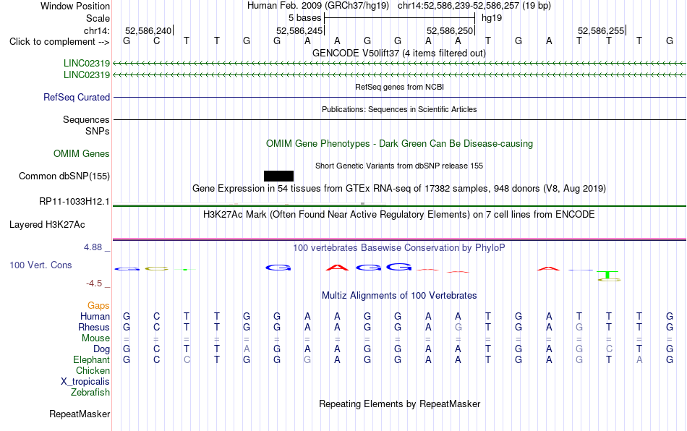Click the Click to complement label
Viewport: 687px width, 431px height.
coord(59,42)
